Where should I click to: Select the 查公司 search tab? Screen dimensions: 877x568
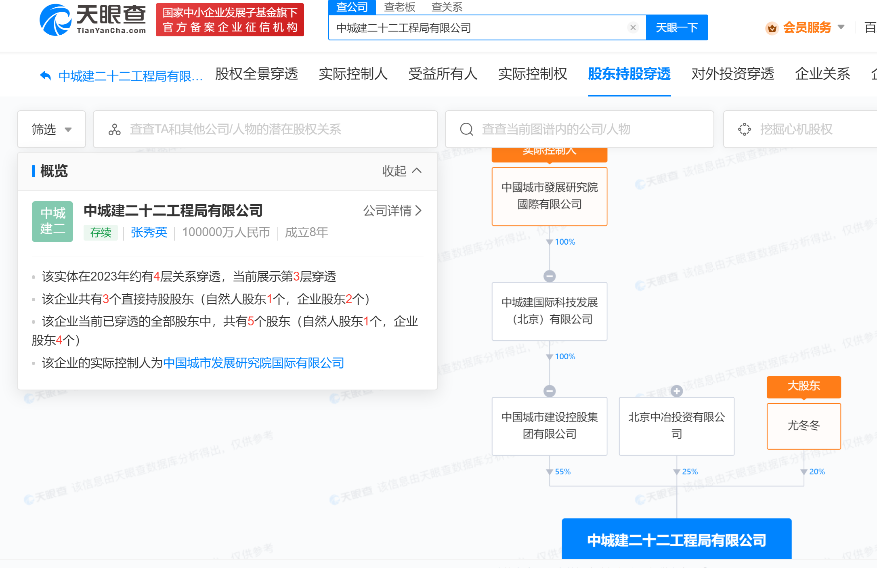tap(352, 7)
